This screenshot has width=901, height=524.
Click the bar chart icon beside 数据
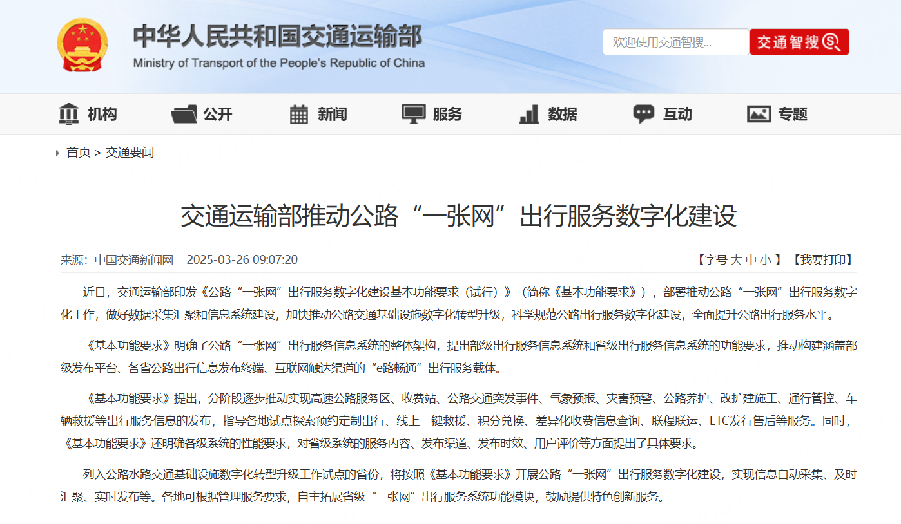click(x=528, y=114)
